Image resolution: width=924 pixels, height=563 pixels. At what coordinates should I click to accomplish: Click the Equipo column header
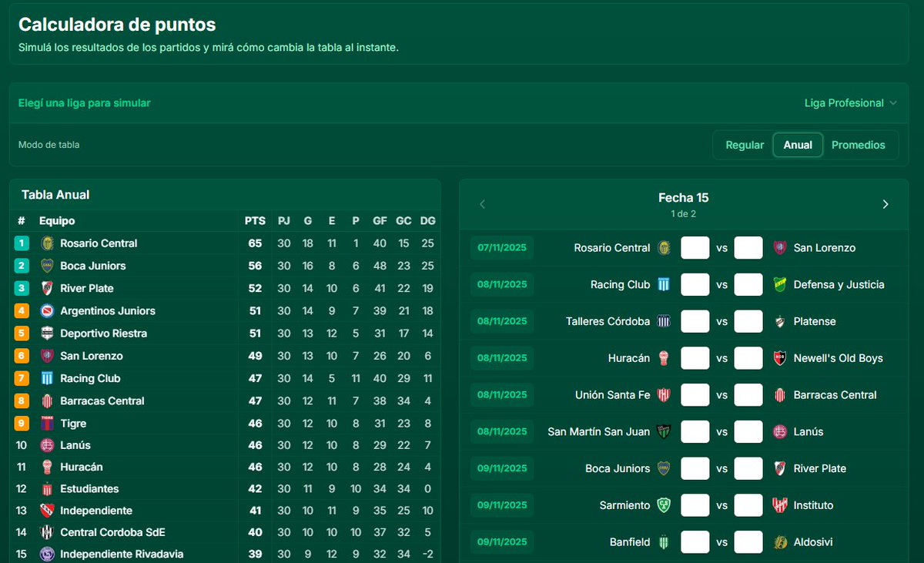(57, 221)
